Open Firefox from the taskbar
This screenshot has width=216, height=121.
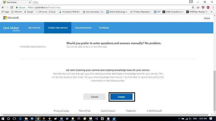click(44, 119)
